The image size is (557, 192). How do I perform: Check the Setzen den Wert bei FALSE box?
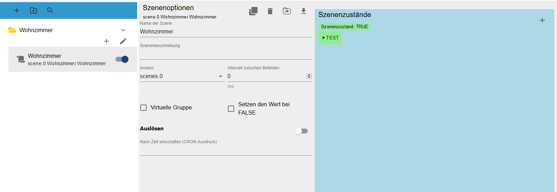click(231, 109)
